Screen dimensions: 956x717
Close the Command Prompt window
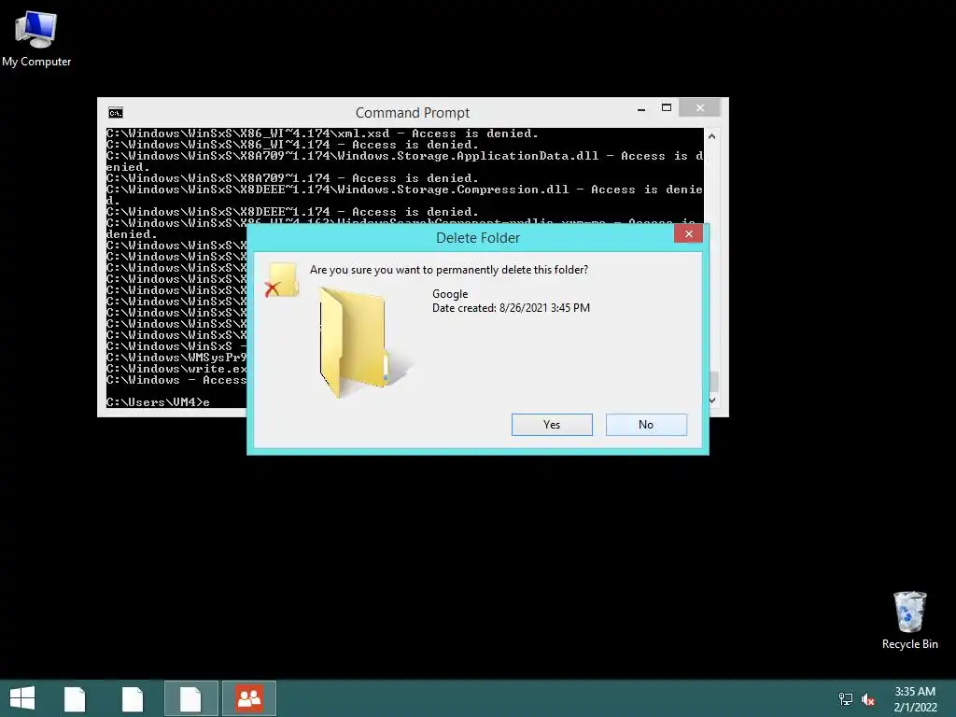(700, 108)
